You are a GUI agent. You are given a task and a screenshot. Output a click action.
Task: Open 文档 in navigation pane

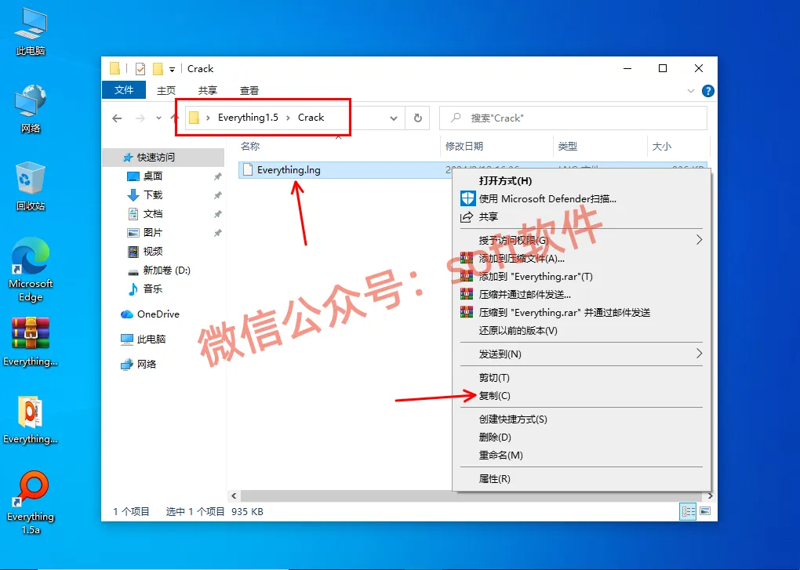tap(153, 213)
